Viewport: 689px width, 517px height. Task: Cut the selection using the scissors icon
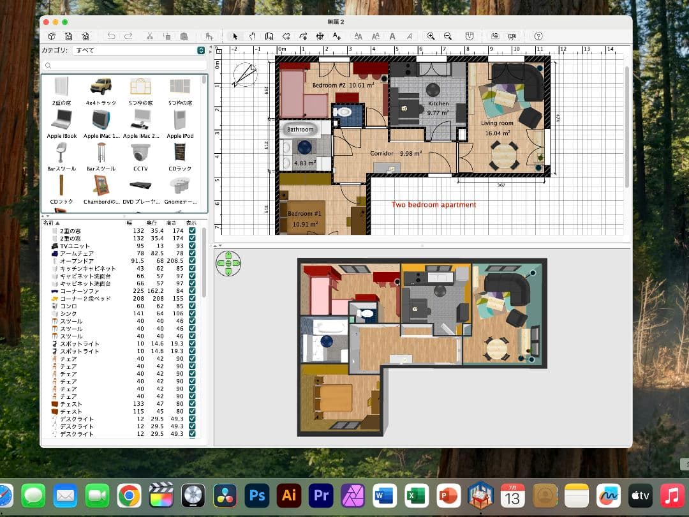tap(151, 36)
